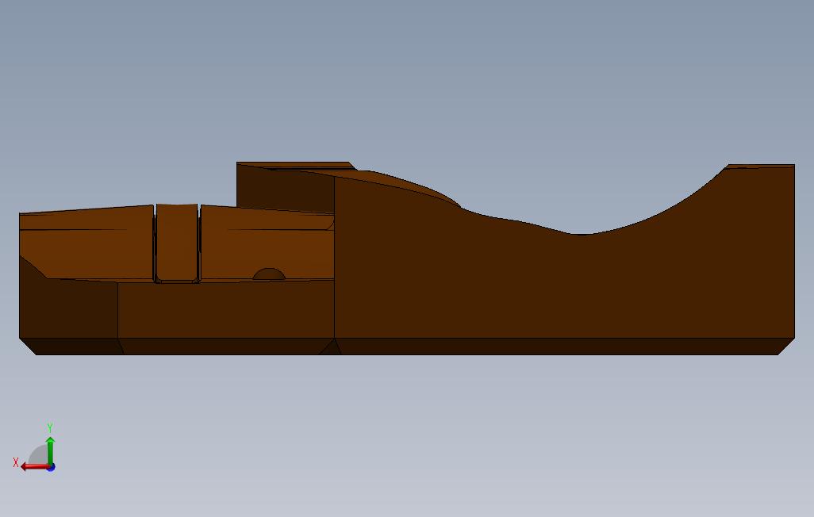Select the narrow block between the two slots
The width and height of the screenshot is (814, 517).
pos(176,243)
